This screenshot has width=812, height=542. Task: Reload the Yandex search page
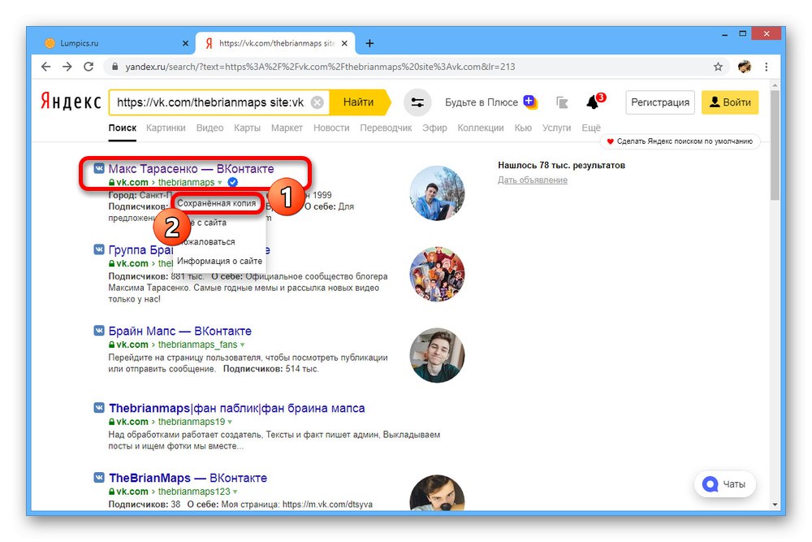(x=89, y=67)
